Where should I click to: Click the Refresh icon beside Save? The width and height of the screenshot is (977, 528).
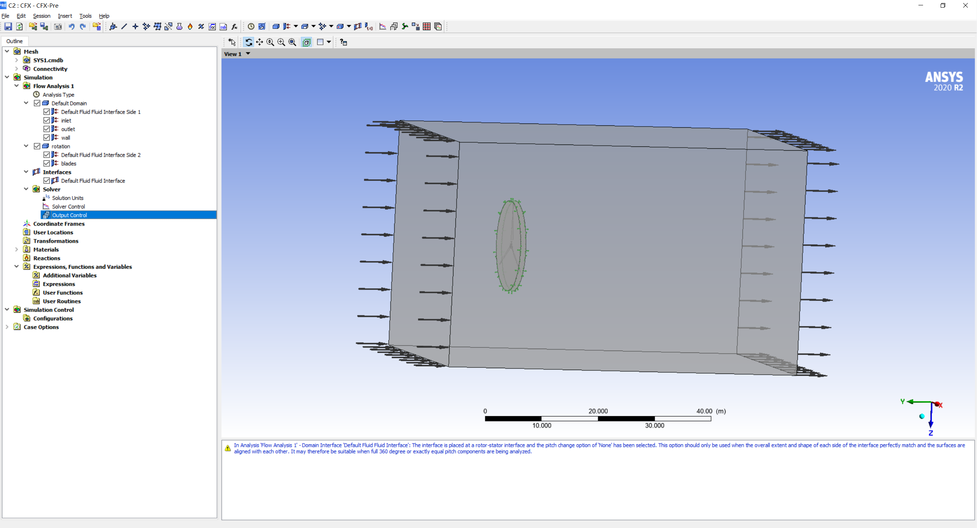[x=19, y=26]
